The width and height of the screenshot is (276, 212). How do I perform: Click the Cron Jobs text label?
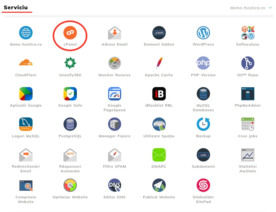click(x=248, y=136)
